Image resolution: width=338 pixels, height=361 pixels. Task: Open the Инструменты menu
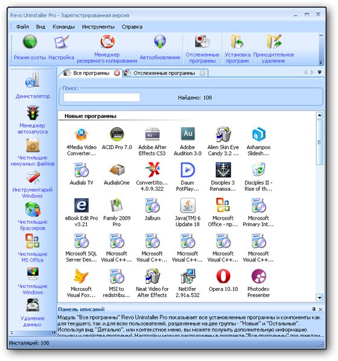98,27
